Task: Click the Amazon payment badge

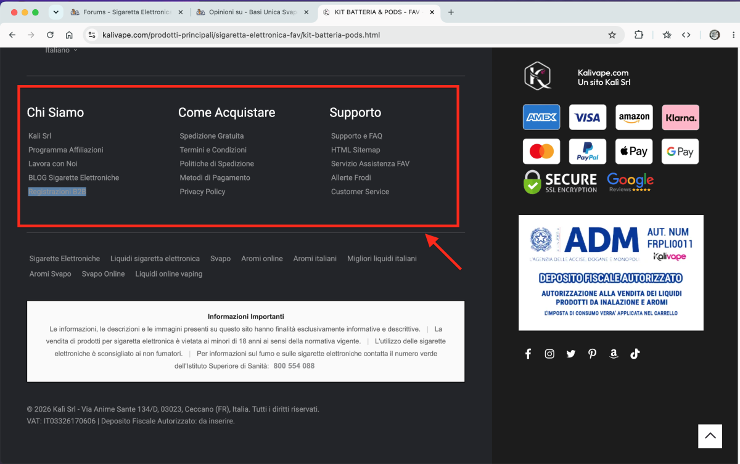Action: click(x=634, y=117)
